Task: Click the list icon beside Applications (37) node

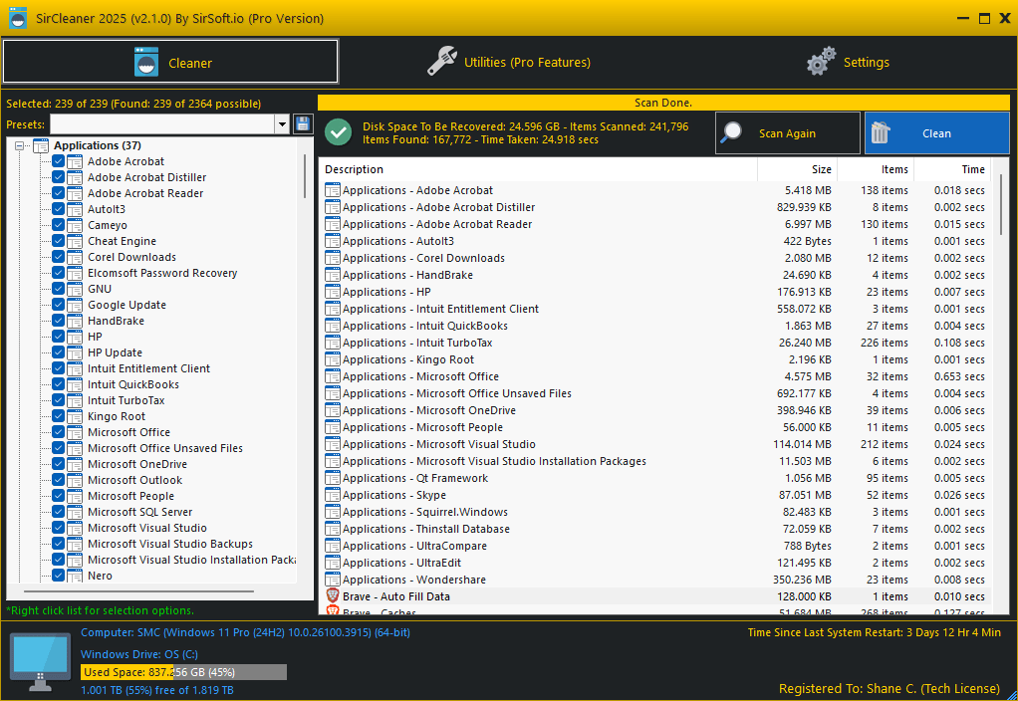Action: point(41,145)
